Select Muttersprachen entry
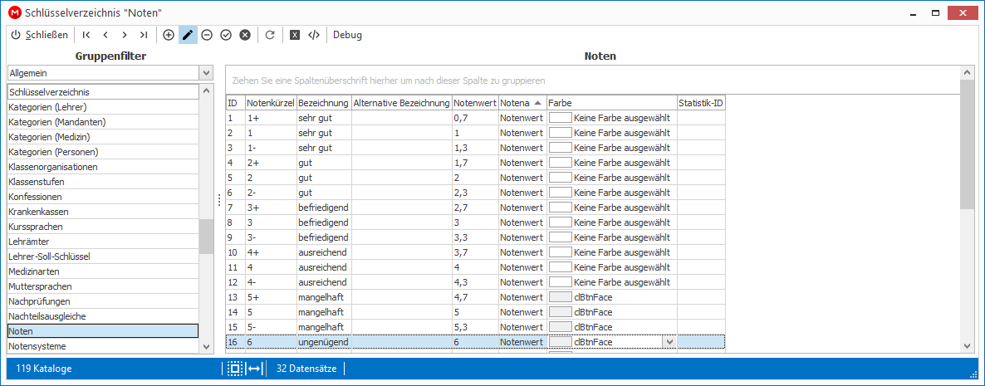This screenshot has height=386, width=985. coord(103,286)
